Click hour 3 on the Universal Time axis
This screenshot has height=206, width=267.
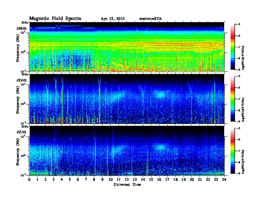(54, 179)
